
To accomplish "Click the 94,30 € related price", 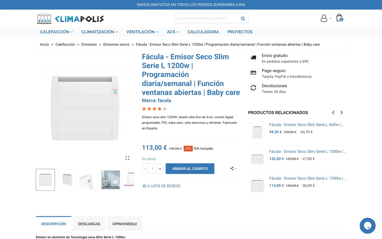I will (276, 132).
